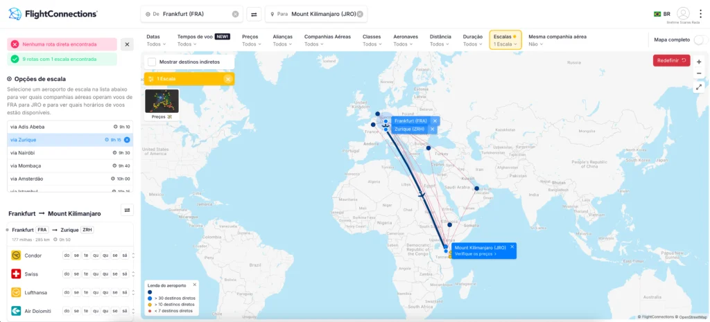This screenshot has height=322, width=710.
Task: Toggle the Condor 'sá' day chip
Action: click(125, 256)
